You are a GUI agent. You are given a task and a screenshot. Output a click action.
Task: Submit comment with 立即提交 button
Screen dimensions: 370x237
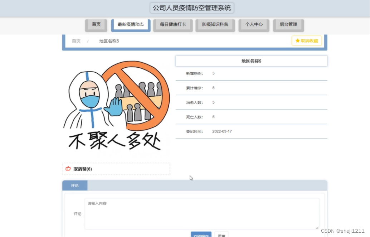coord(201,234)
